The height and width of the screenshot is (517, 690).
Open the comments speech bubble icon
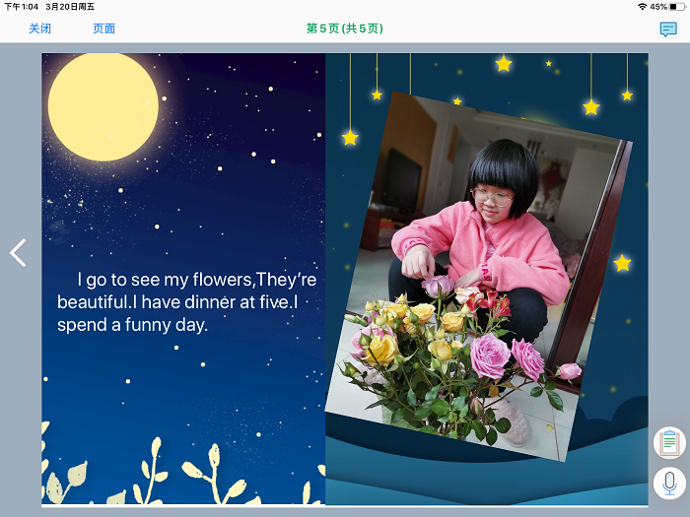click(x=668, y=29)
